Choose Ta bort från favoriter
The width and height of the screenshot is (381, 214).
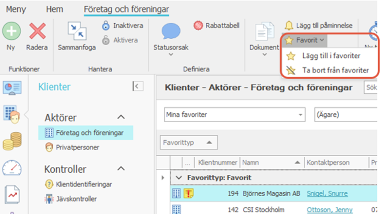click(x=335, y=70)
